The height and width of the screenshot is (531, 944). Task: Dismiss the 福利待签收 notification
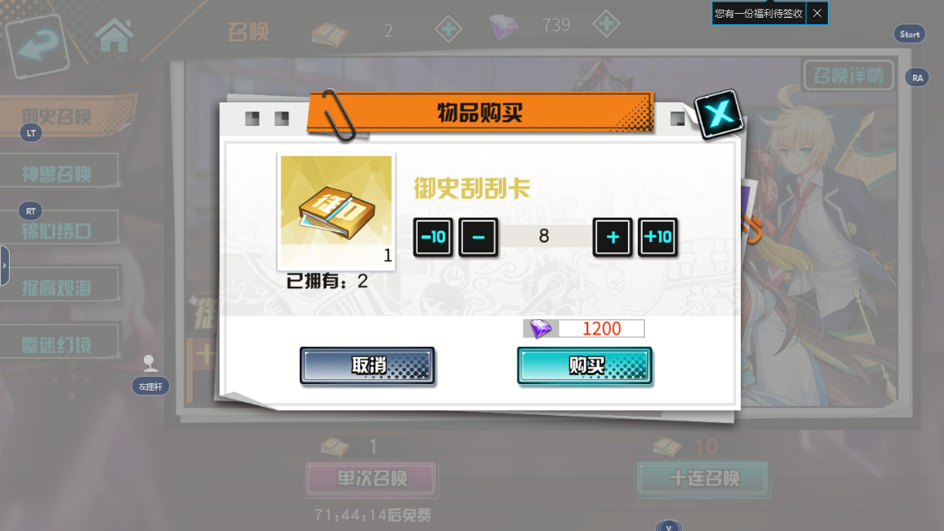click(817, 13)
